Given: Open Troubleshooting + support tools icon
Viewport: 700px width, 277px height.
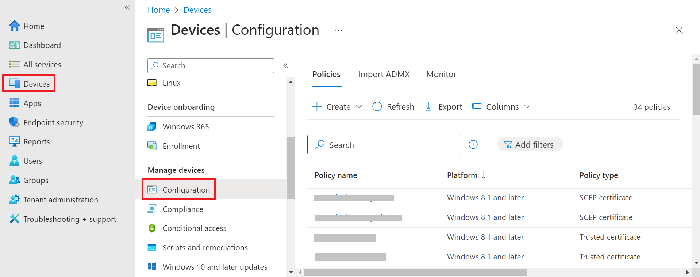Looking at the screenshot, I should click(15, 219).
